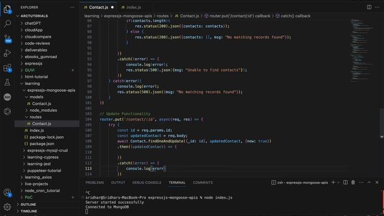Viewport: 384px width, 216px height.
Task: Focus the terminal input prompt
Action: pyautogui.click(x=86, y=212)
